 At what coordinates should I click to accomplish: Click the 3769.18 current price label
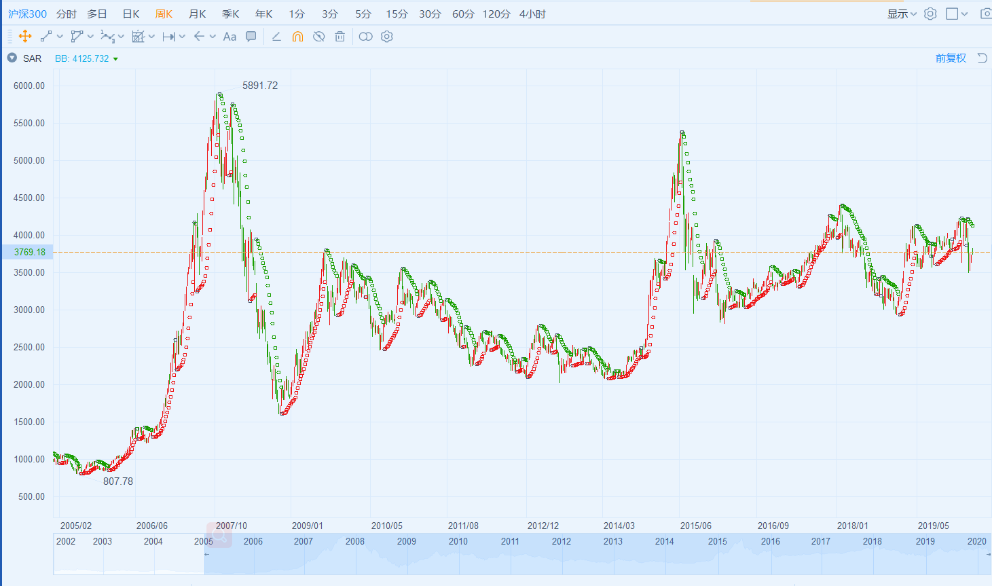(x=28, y=252)
